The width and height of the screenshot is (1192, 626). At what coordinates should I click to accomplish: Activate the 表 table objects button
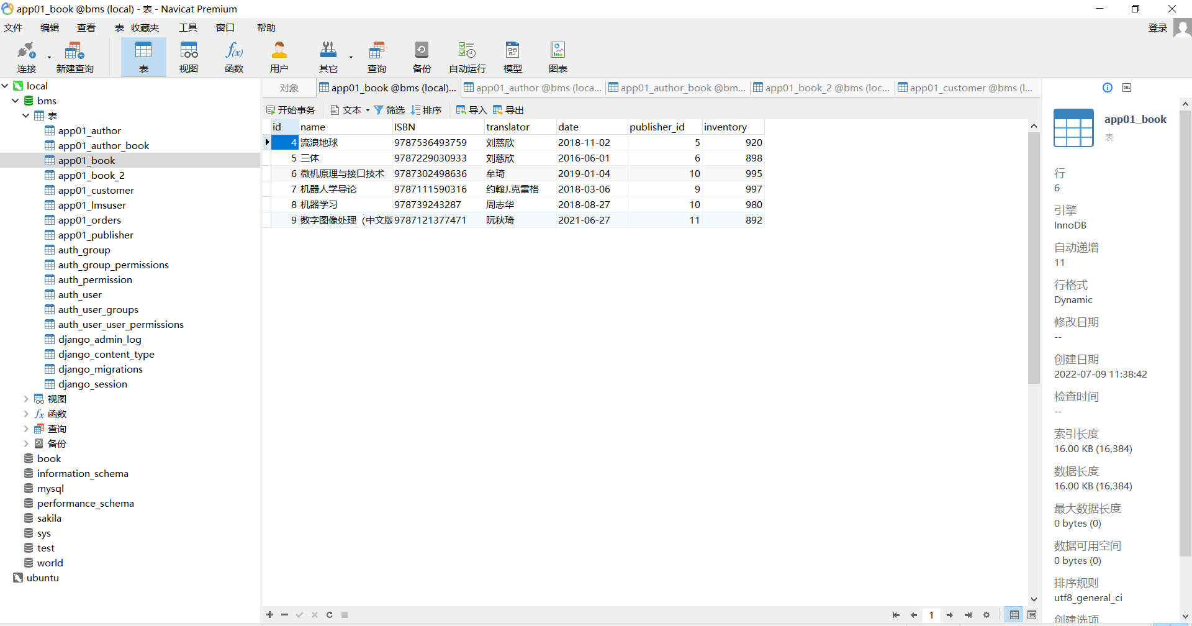(143, 57)
